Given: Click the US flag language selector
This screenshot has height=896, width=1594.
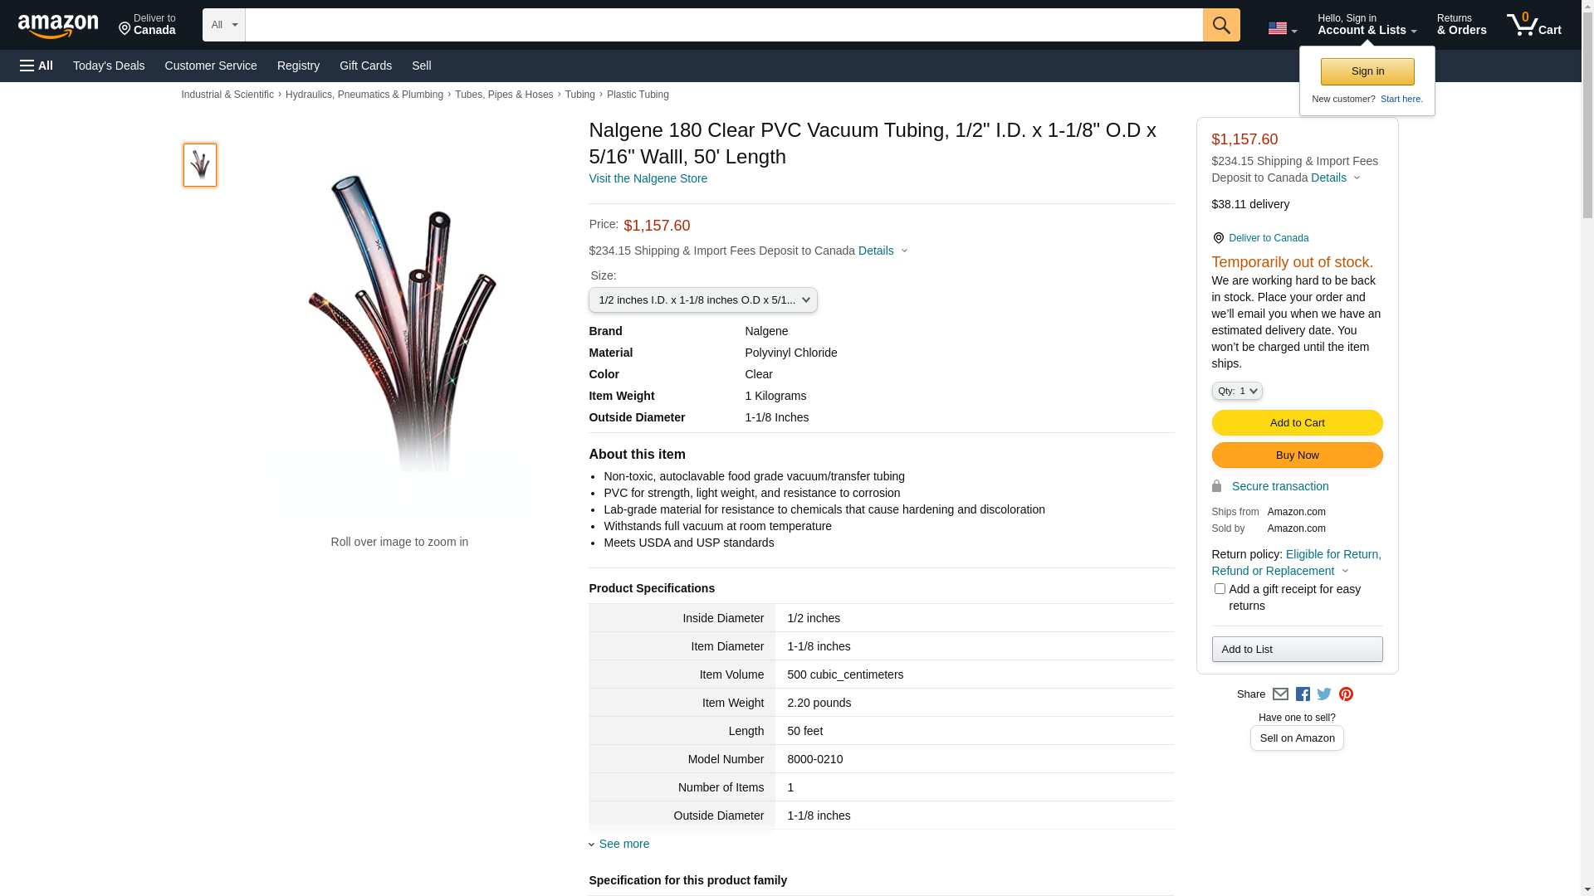Looking at the screenshot, I should 1281,28.
